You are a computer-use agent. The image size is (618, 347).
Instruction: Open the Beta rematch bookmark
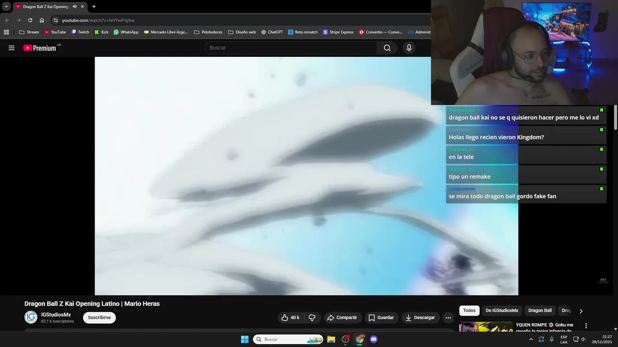pyautogui.click(x=303, y=32)
